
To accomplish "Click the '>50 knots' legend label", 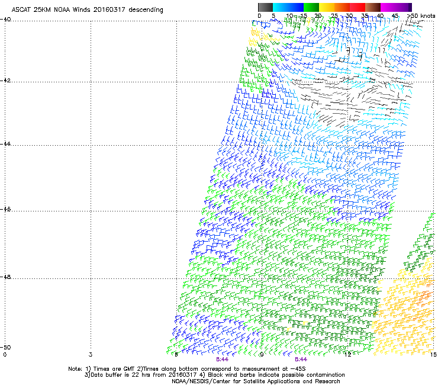I will point(421,16).
